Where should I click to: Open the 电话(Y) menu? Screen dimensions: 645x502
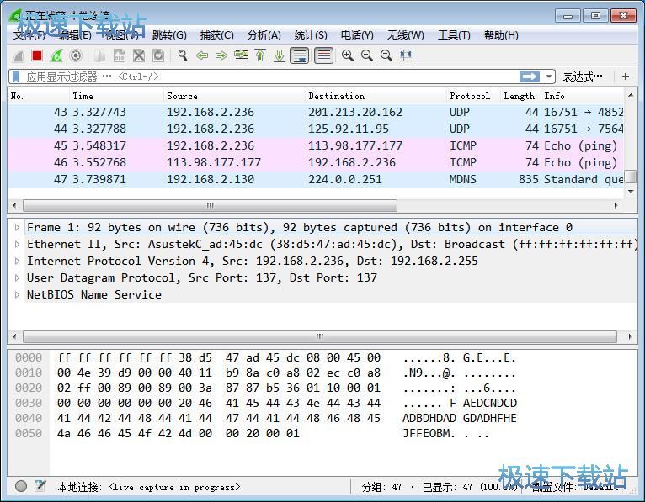(357, 35)
